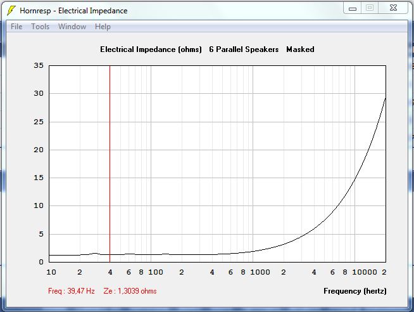This screenshot has width=414, height=312.
Task: Click the 10000 label on the frequency axis
Action: click(x=365, y=272)
